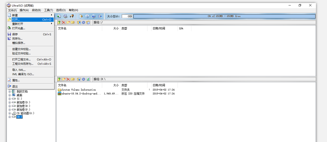Click the clock/label icon in image pane toolbar

click(88, 22)
